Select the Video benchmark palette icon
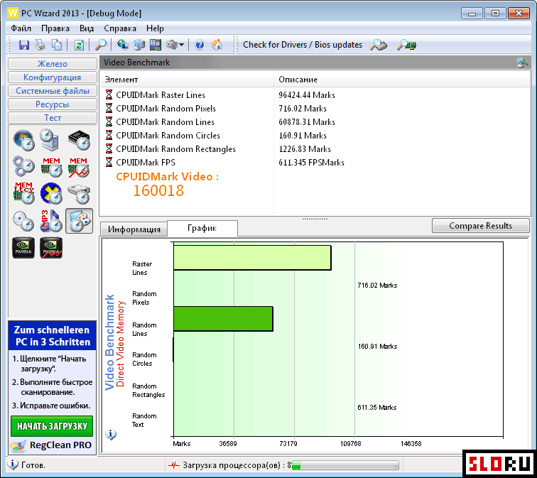537x478 pixels. point(79,221)
